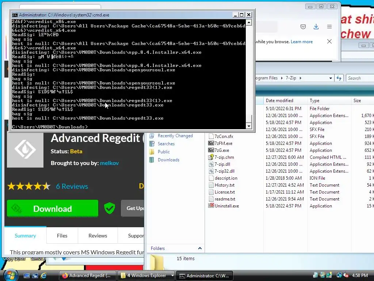The width and height of the screenshot is (374, 281).
Task: Click the network tray icon
Action: (x=339, y=276)
